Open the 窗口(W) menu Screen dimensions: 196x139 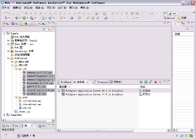(x=73, y=8)
